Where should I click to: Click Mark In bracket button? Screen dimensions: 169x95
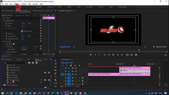point(95,55)
